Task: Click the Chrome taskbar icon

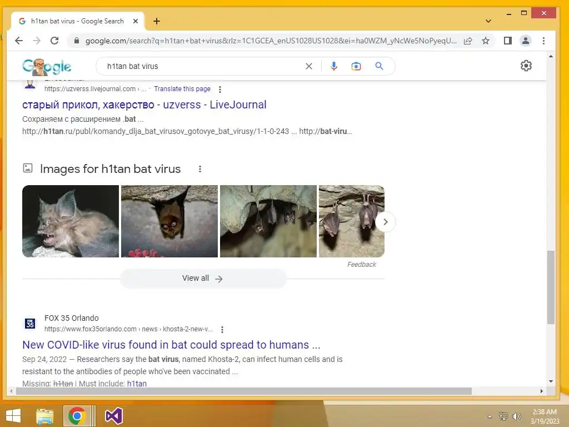Action: coord(77,416)
